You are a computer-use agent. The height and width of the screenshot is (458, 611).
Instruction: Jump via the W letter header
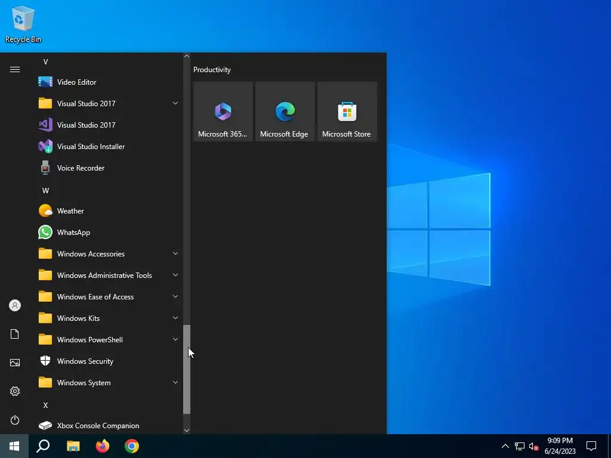click(45, 190)
